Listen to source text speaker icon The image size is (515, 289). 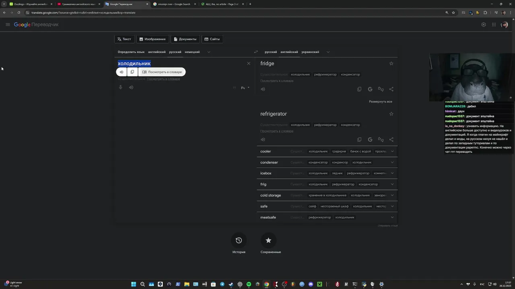131,87
